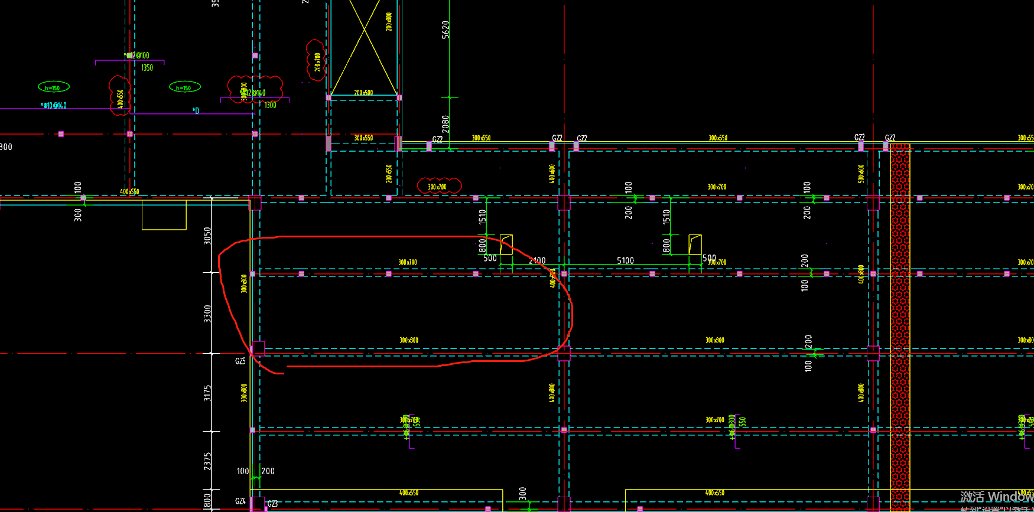Select the green 1300 rebar length text
This screenshot has height=512, width=1034.
click(270, 105)
